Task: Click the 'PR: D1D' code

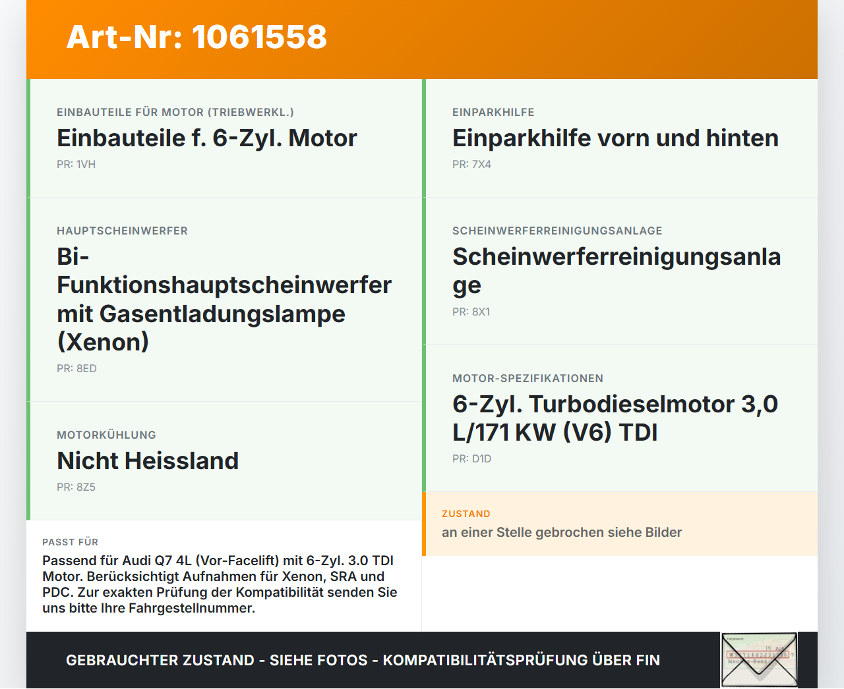Action: pos(472,458)
